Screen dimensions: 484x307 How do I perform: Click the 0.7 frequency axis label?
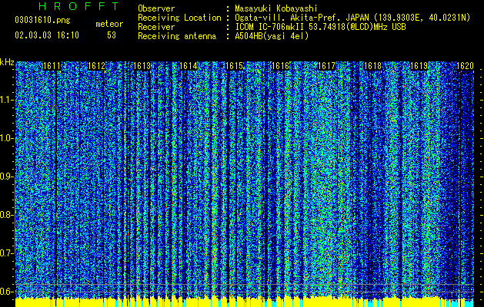pos(7,253)
